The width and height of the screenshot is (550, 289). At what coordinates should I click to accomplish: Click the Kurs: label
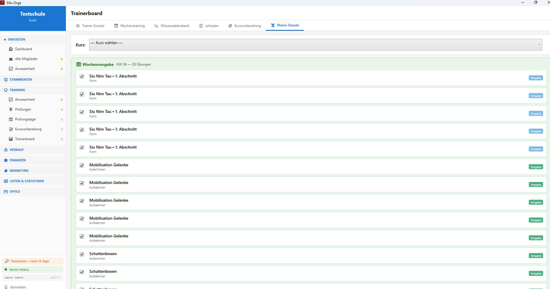80,45
